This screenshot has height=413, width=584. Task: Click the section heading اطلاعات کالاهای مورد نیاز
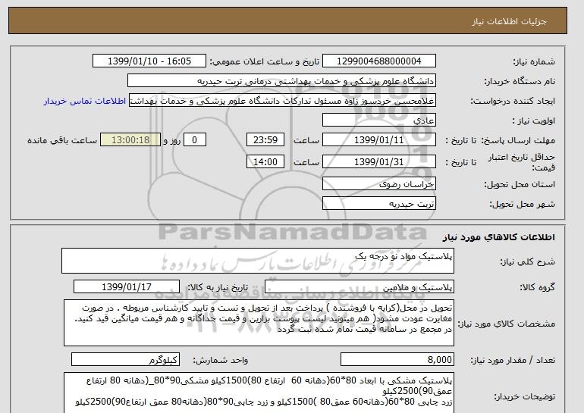tap(498, 237)
